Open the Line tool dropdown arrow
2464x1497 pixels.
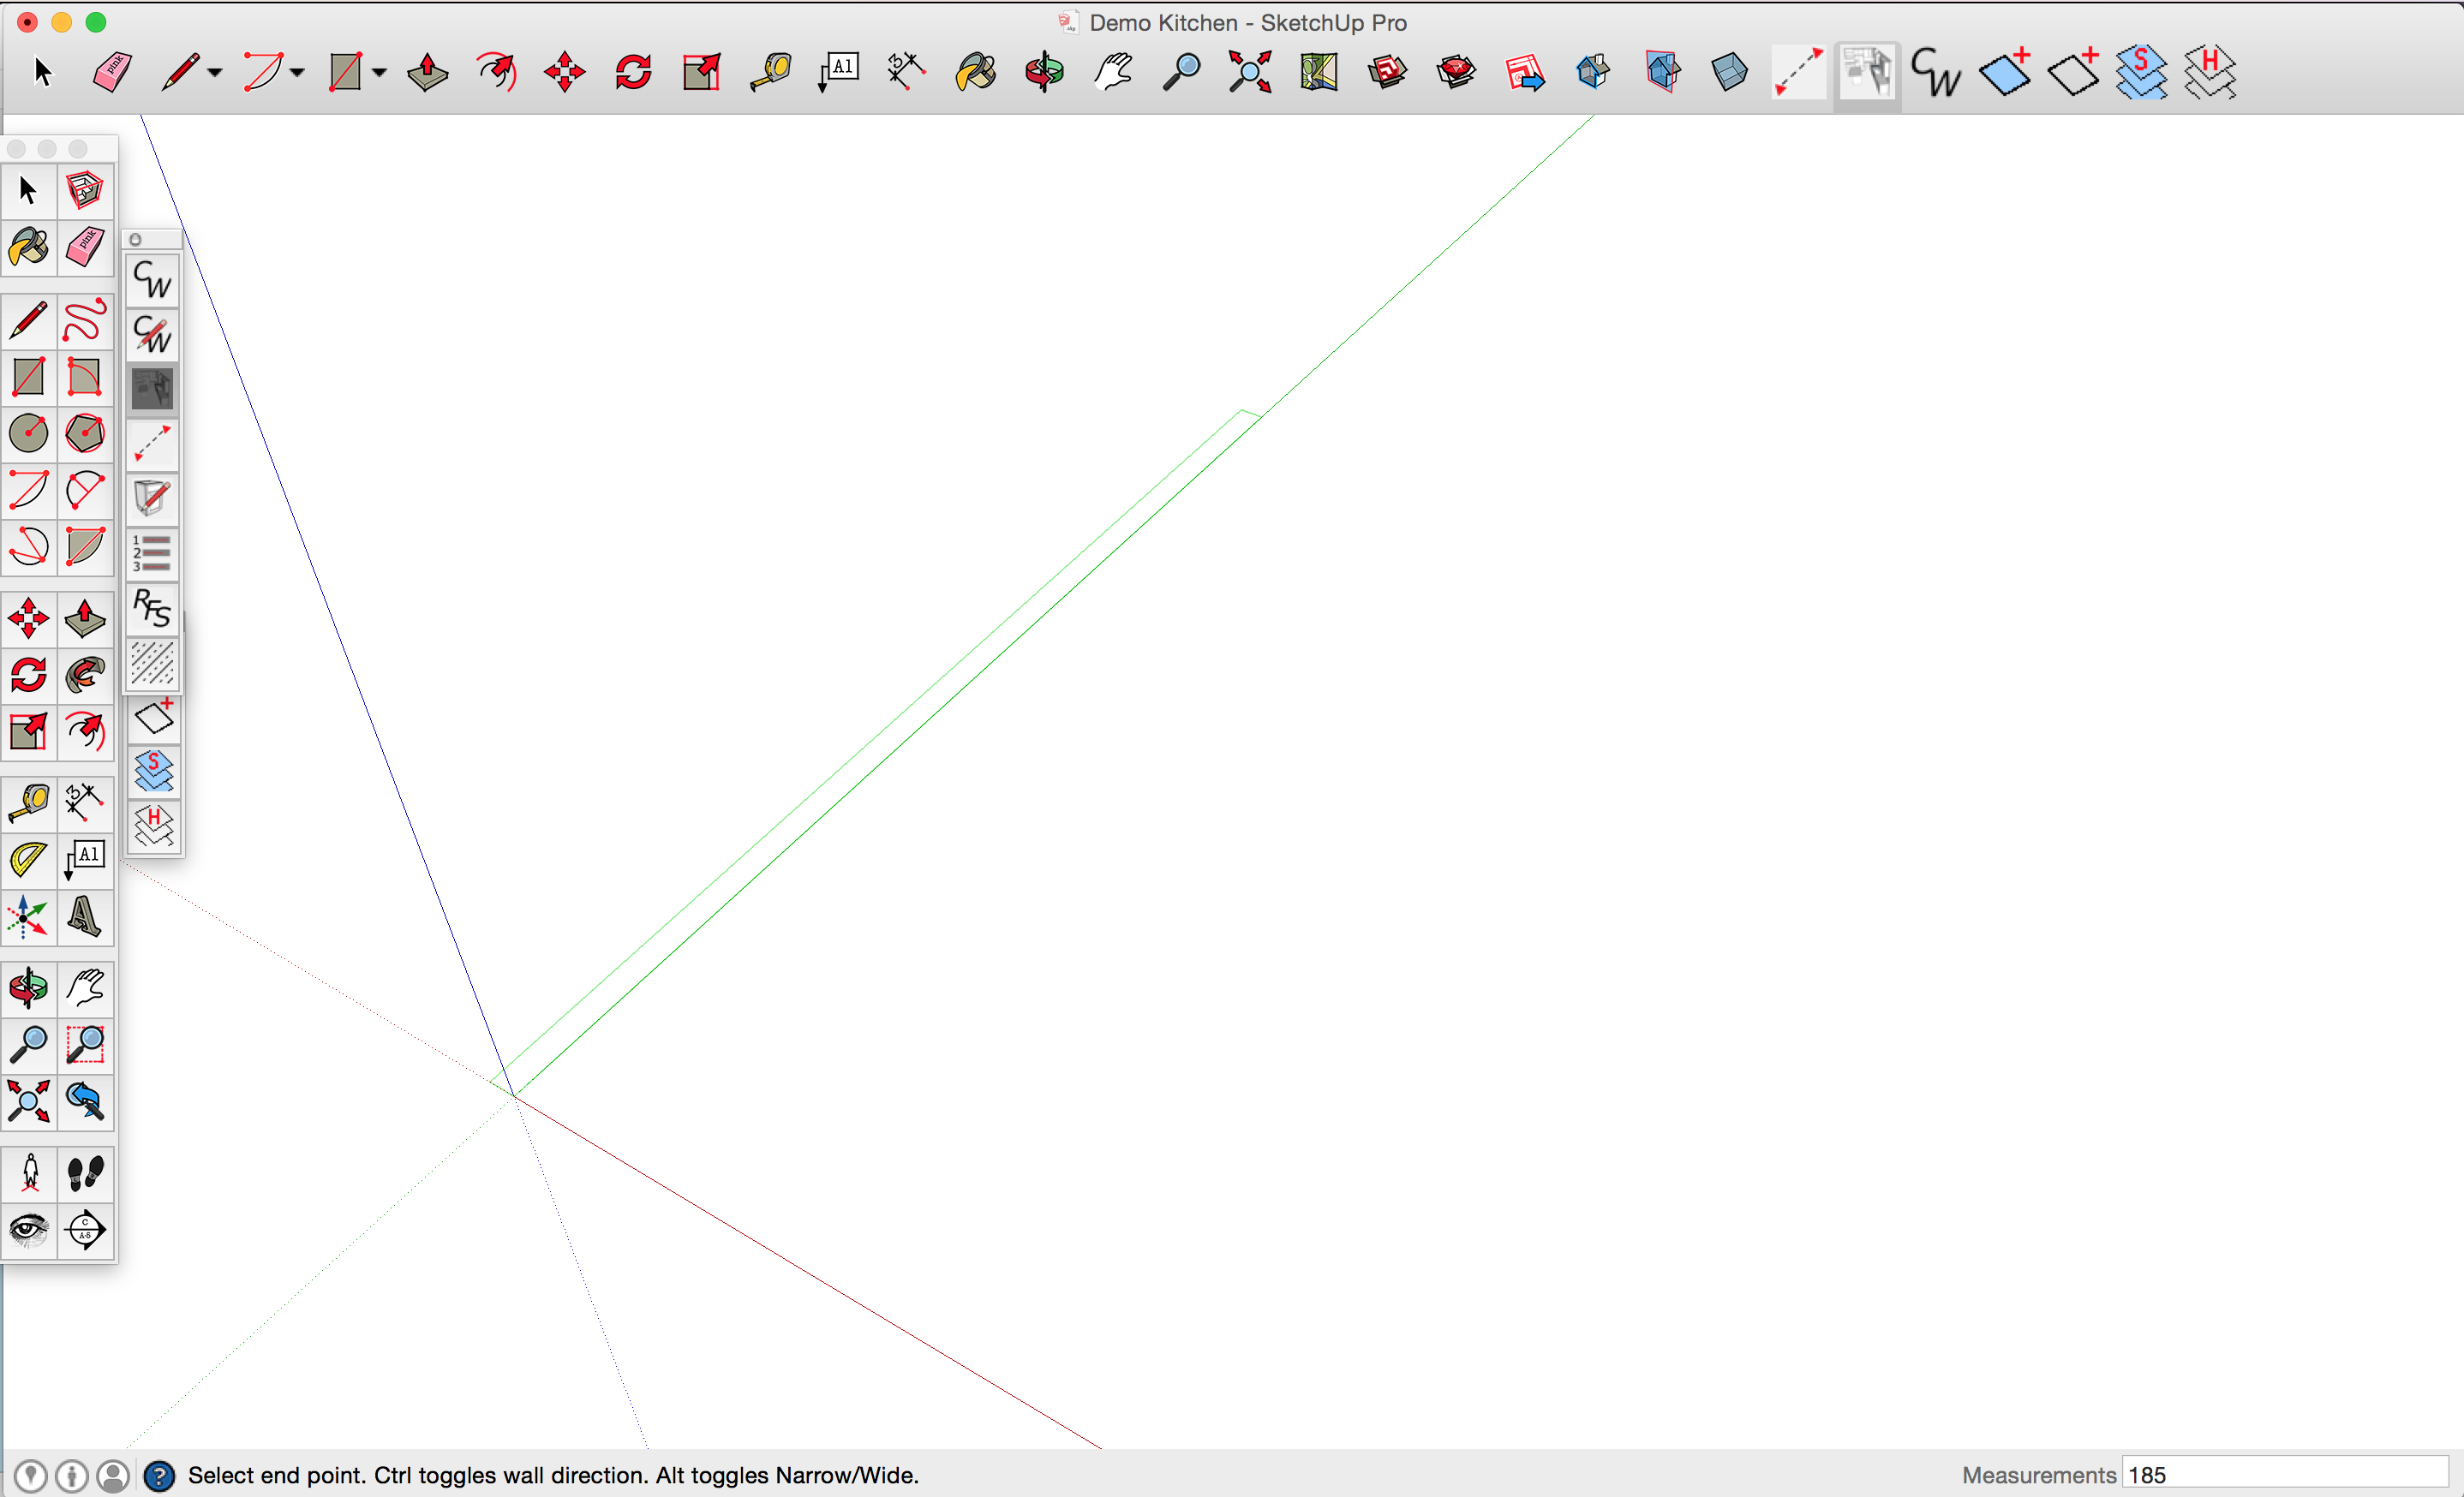pyautogui.click(x=215, y=72)
